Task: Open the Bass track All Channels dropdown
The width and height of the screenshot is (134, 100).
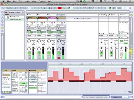Action: (41, 29)
